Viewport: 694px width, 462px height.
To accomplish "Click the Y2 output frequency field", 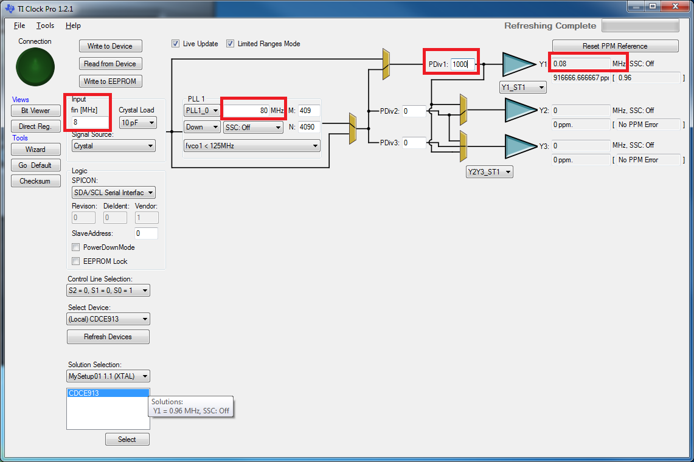I will tap(581, 111).
